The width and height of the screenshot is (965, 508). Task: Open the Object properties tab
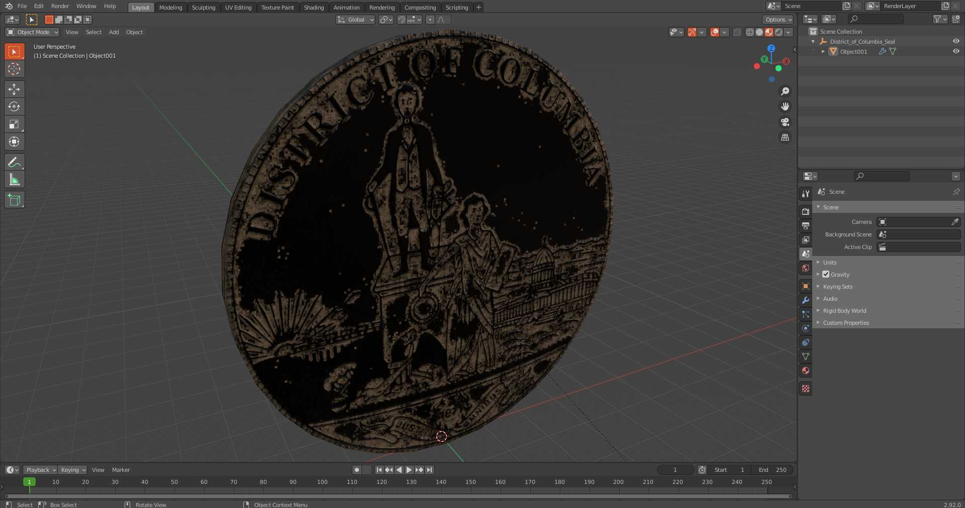pyautogui.click(x=806, y=286)
